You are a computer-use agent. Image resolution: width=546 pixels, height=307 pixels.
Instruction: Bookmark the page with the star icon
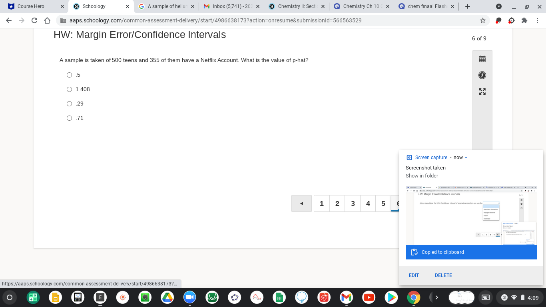483,20
